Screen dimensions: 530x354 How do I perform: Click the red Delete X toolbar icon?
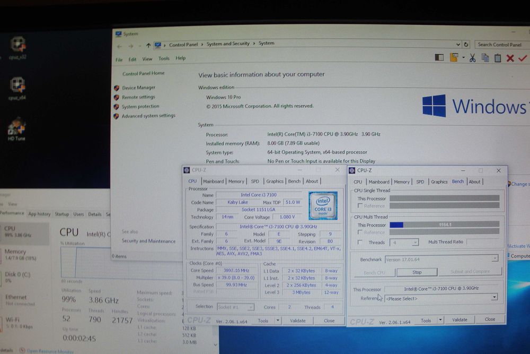510,58
